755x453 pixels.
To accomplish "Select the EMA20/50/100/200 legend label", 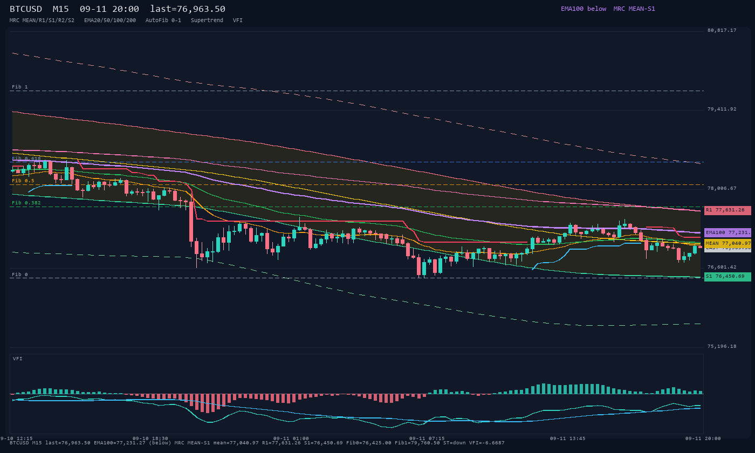I will coord(110,20).
